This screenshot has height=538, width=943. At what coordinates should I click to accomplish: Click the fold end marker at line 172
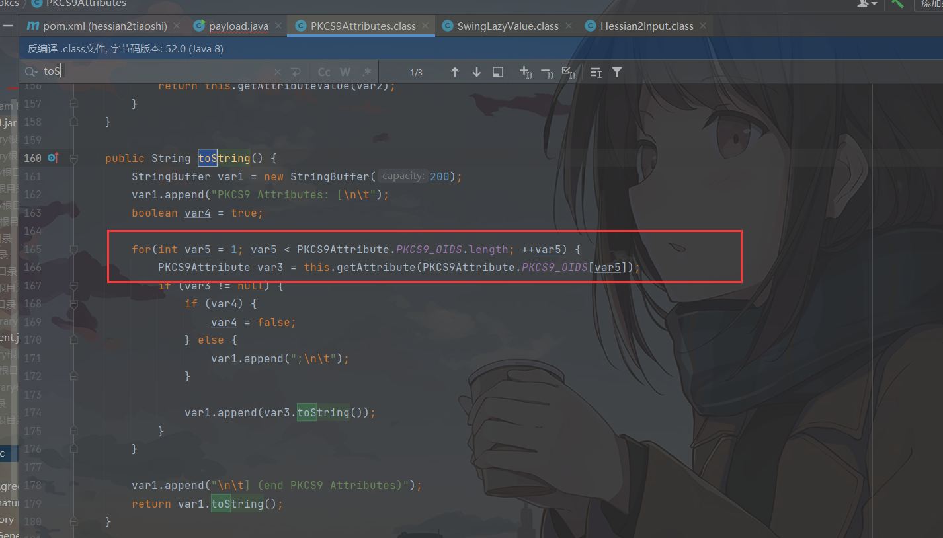pos(74,376)
